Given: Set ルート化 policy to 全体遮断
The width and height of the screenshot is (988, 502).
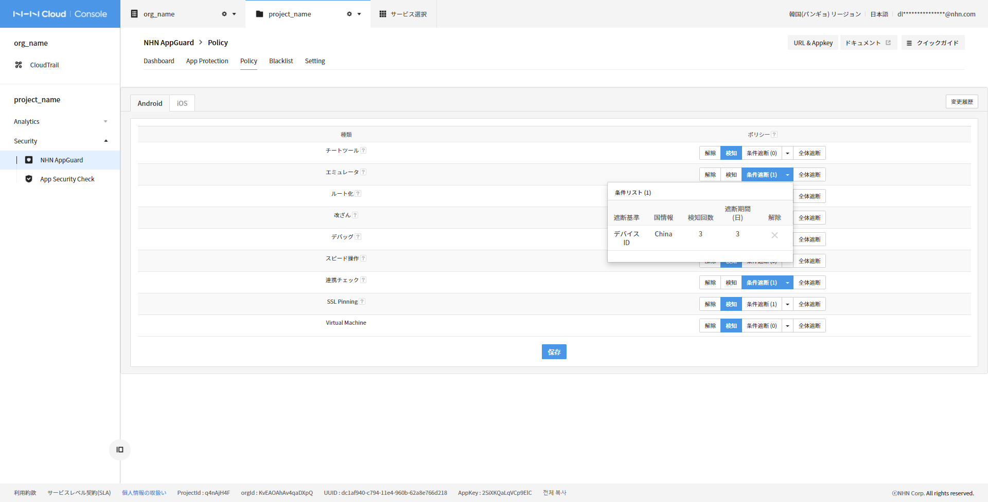Looking at the screenshot, I should (x=809, y=196).
